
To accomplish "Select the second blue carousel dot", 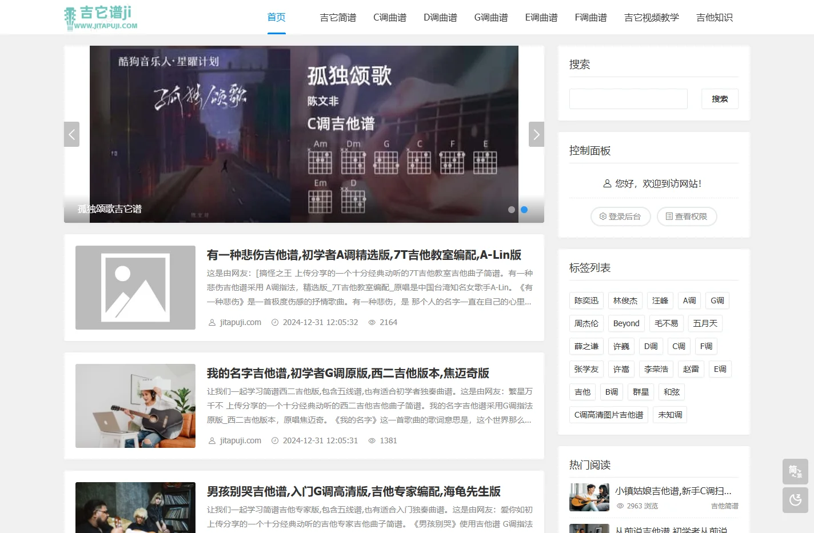I will [524, 210].
